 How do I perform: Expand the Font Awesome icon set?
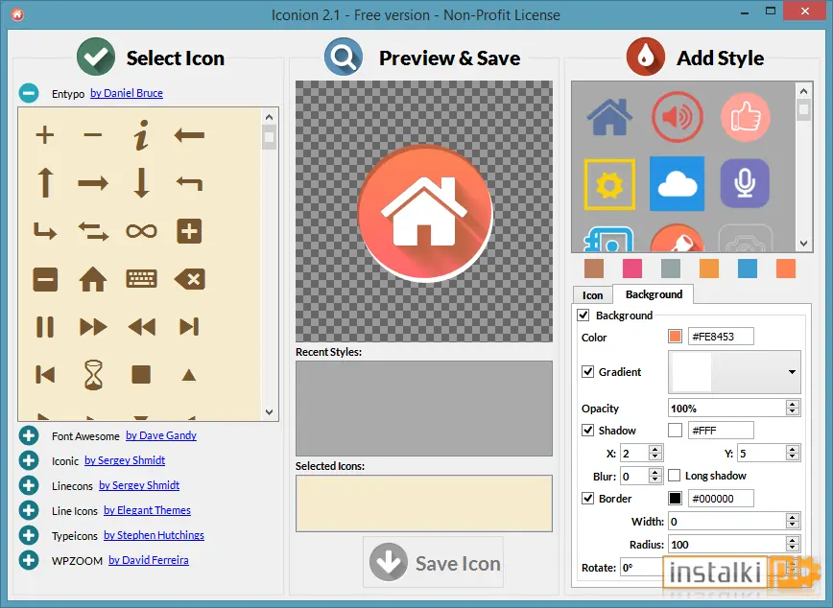coord(29,435)
